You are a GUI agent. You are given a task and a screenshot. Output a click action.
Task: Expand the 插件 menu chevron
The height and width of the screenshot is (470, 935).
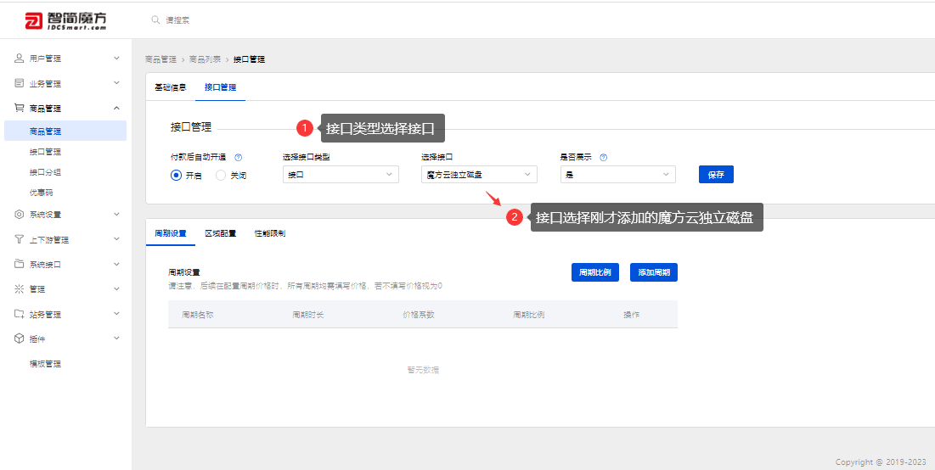pos(117,338)
